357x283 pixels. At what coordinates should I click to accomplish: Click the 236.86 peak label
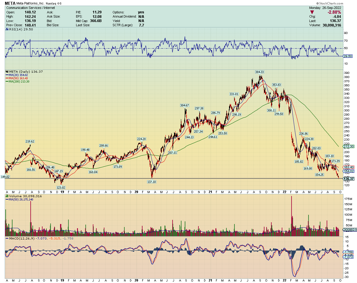(x=303, y=133)
